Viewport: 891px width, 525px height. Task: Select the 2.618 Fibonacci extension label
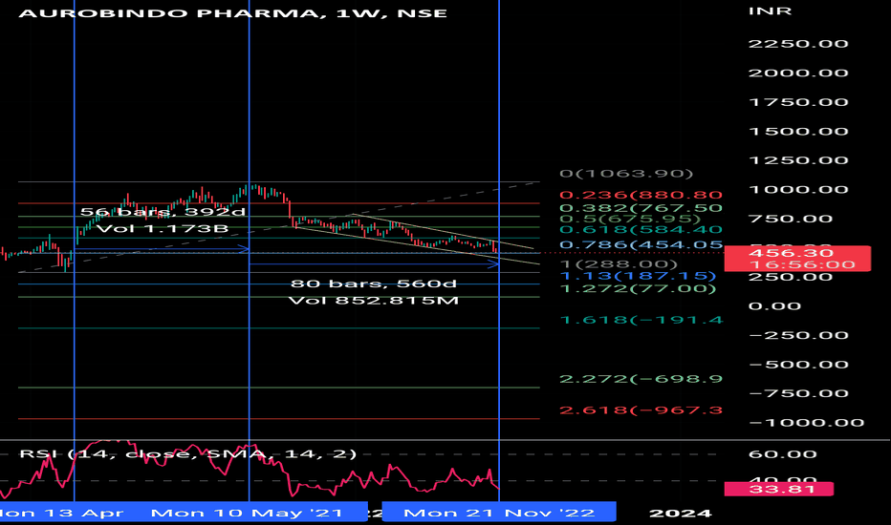pos(641,410)
